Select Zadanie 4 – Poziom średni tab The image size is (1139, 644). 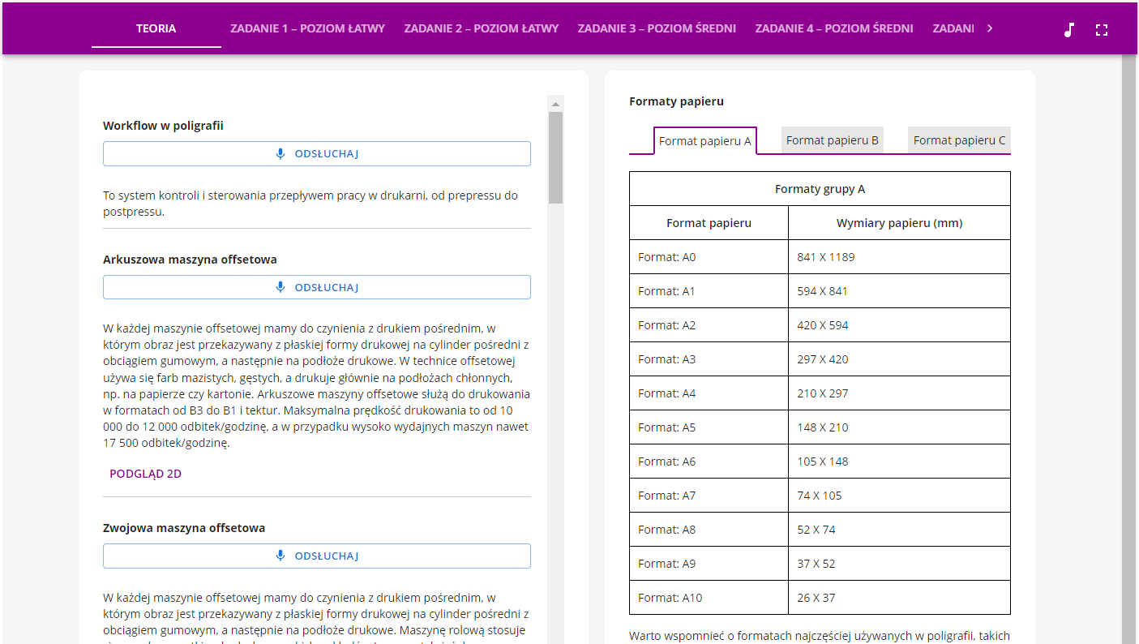click(834, 28)
